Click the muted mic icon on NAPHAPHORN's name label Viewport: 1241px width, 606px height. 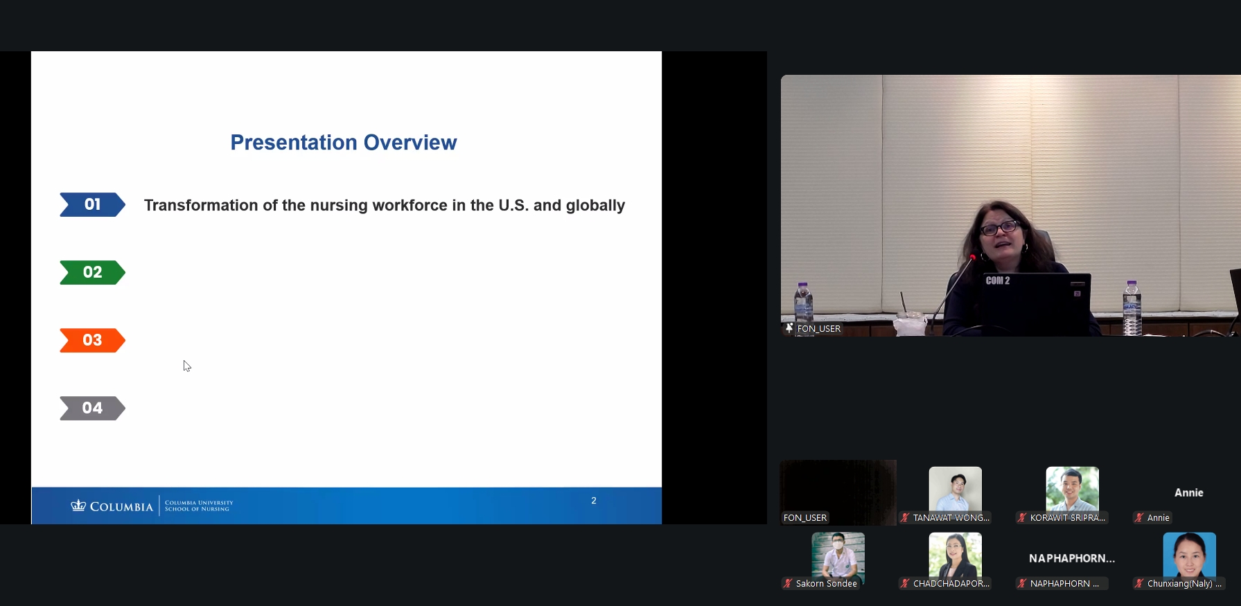(1022, 583)
